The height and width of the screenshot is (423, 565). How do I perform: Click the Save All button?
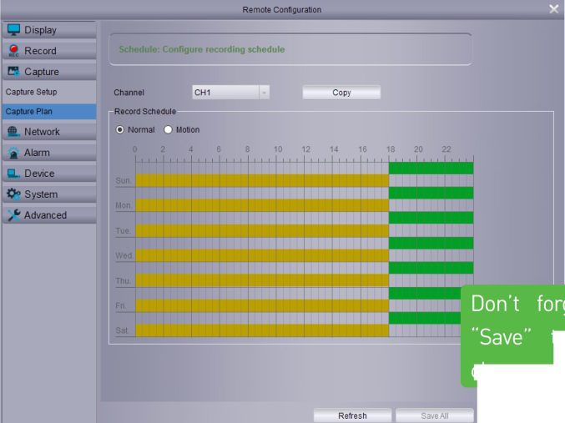coord(434,415)
